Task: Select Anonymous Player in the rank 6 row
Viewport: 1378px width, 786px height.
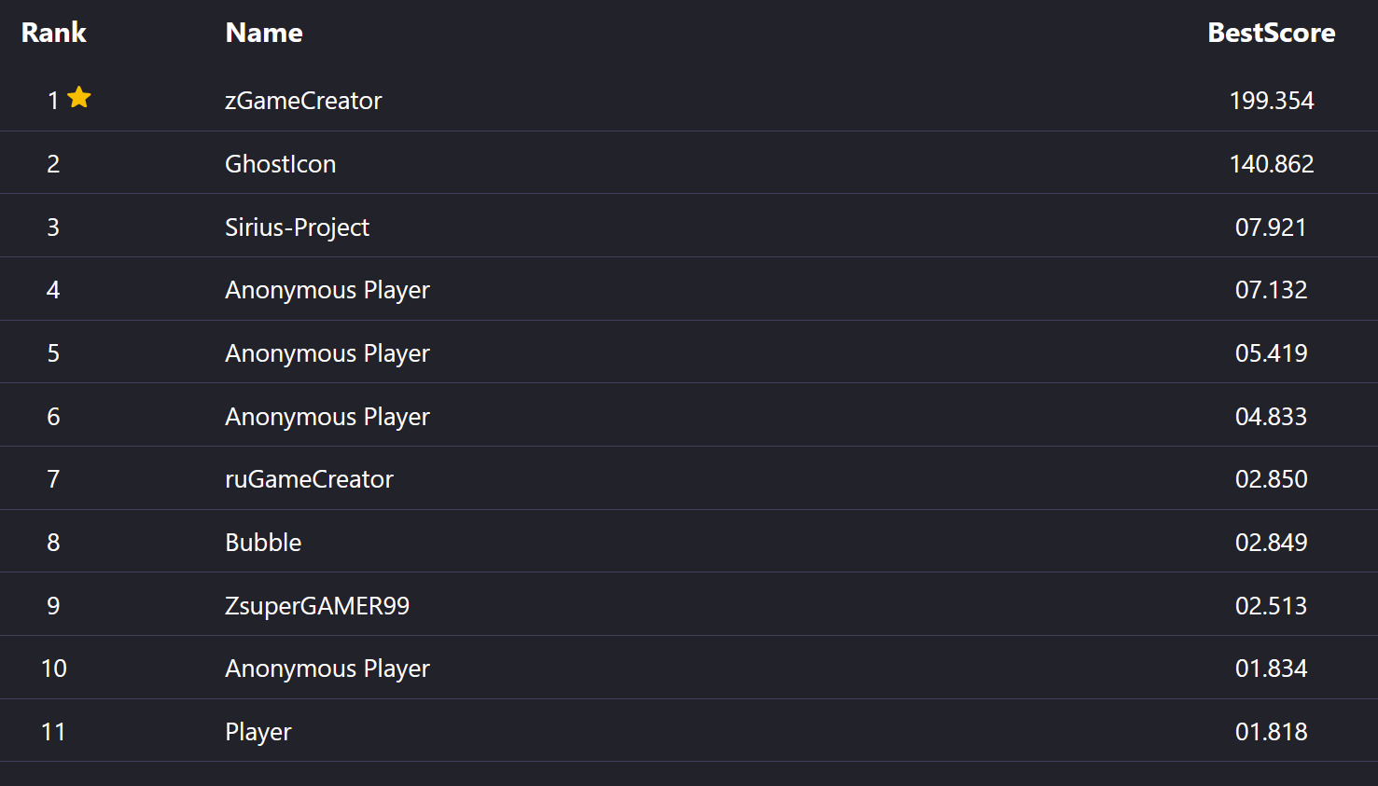Action: 327,417
